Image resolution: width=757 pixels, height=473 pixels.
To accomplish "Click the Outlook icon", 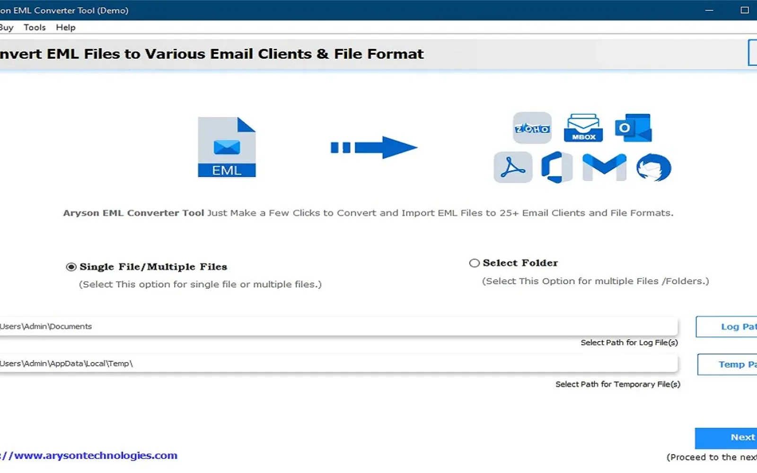I will click(x=634, y=128).
